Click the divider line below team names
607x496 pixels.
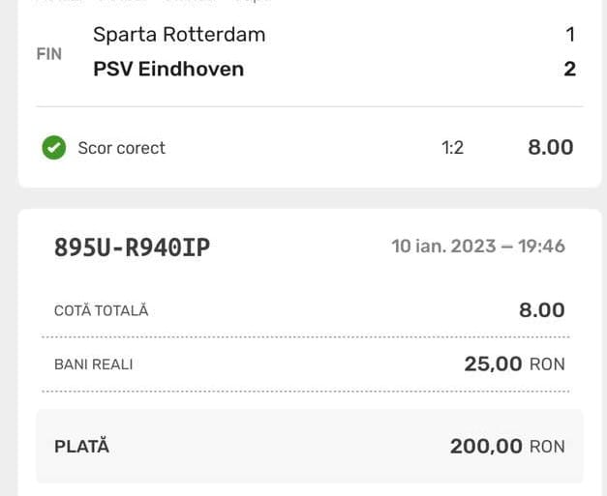[310, 106]
